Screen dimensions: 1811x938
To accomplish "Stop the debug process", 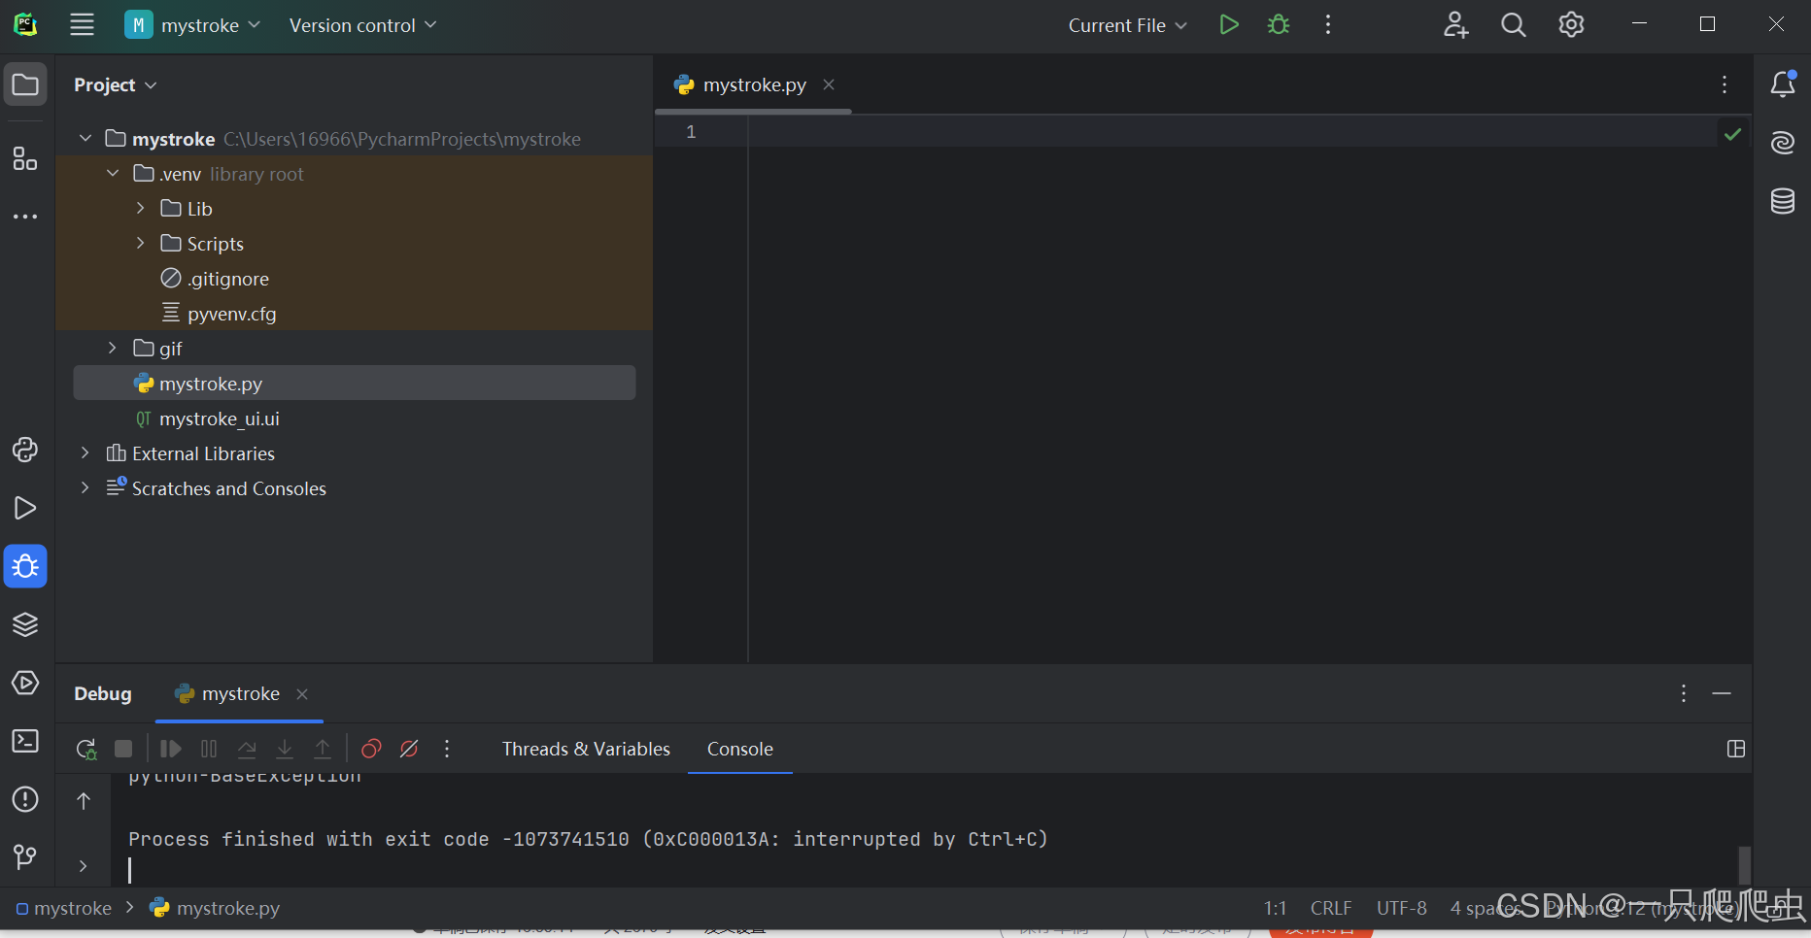I will pyautogui.click(x=123, y=749).
